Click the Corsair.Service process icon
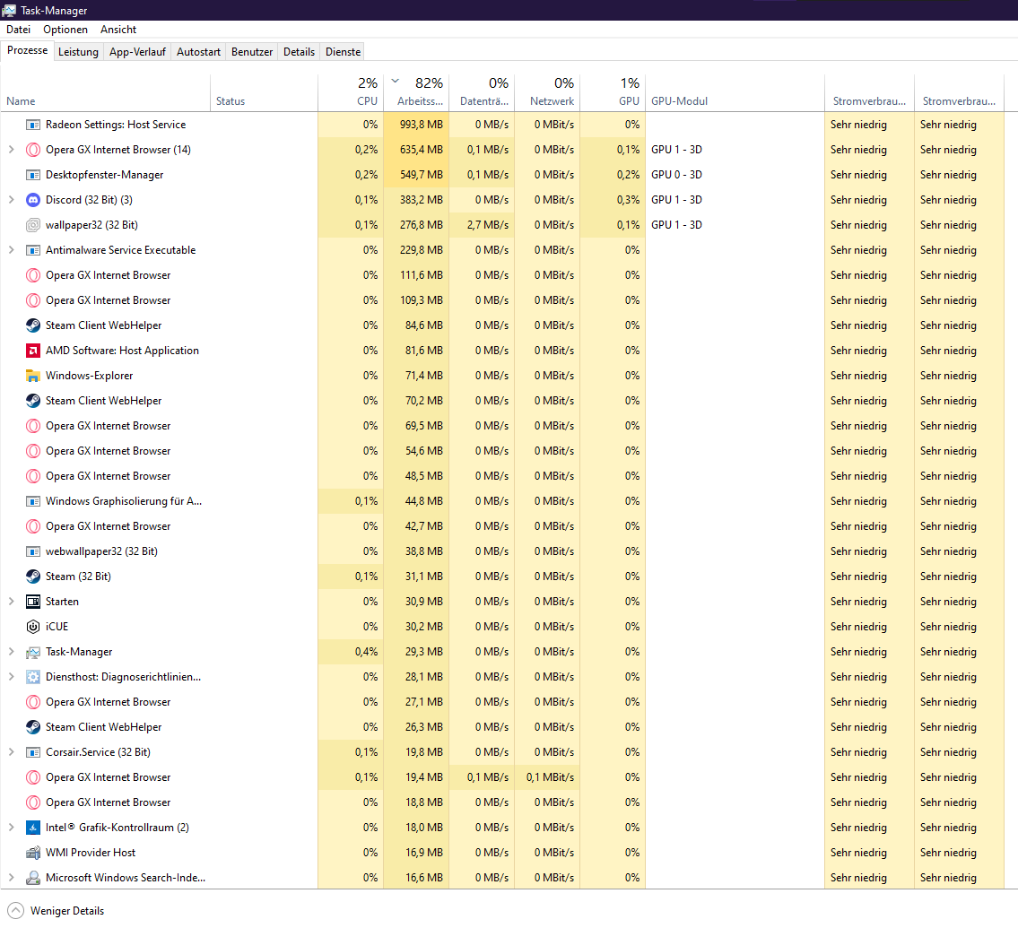Viewport: 1018px width, 928px height. point(33,753)
